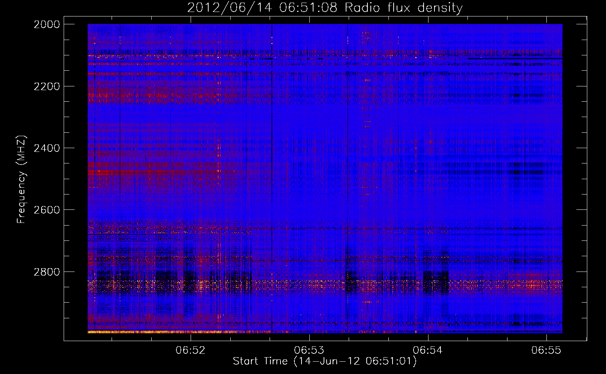Viewport: 606px width, 374px height.
Task: Click the 2600 frequency tick label
Action: tap(47, 210)
